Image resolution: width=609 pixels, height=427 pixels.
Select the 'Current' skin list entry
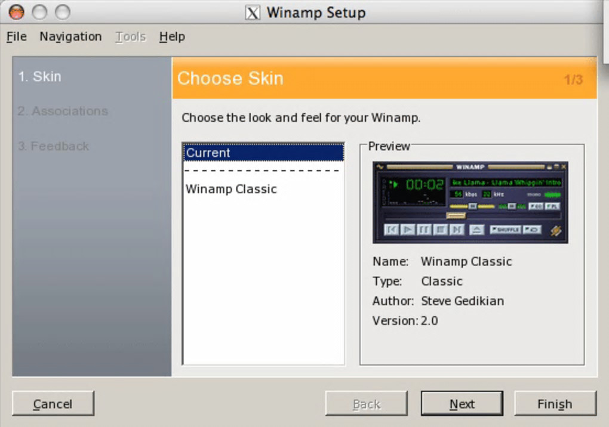[x=264, y=153]
